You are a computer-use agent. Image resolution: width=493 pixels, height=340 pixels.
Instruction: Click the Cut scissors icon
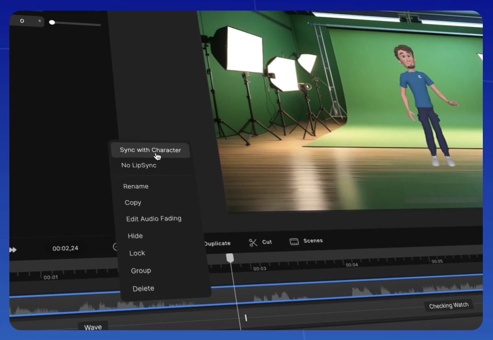point(253,243)
